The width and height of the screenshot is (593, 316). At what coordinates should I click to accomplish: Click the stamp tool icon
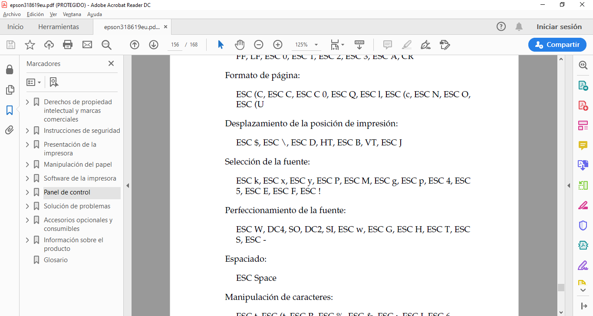445,45
